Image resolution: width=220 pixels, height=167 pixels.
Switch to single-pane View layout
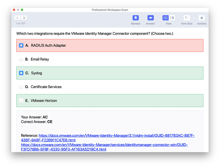tap(165, 18)
